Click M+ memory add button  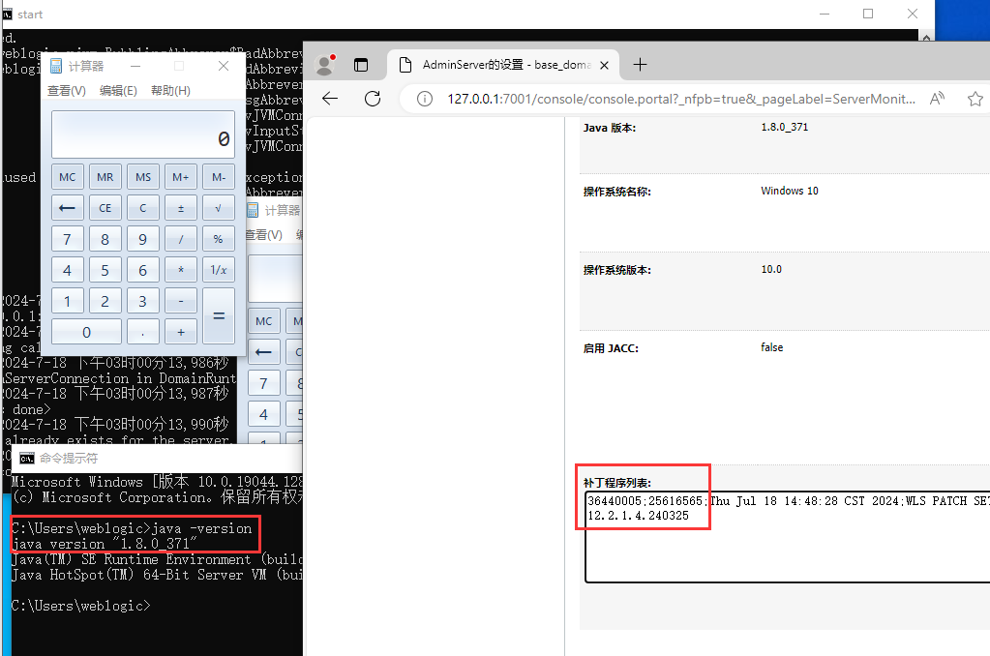(x=181, y=177)
